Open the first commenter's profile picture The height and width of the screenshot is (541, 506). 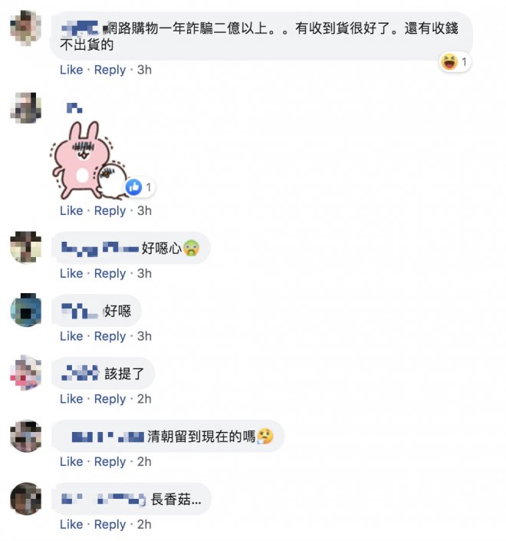coord(26,28)
